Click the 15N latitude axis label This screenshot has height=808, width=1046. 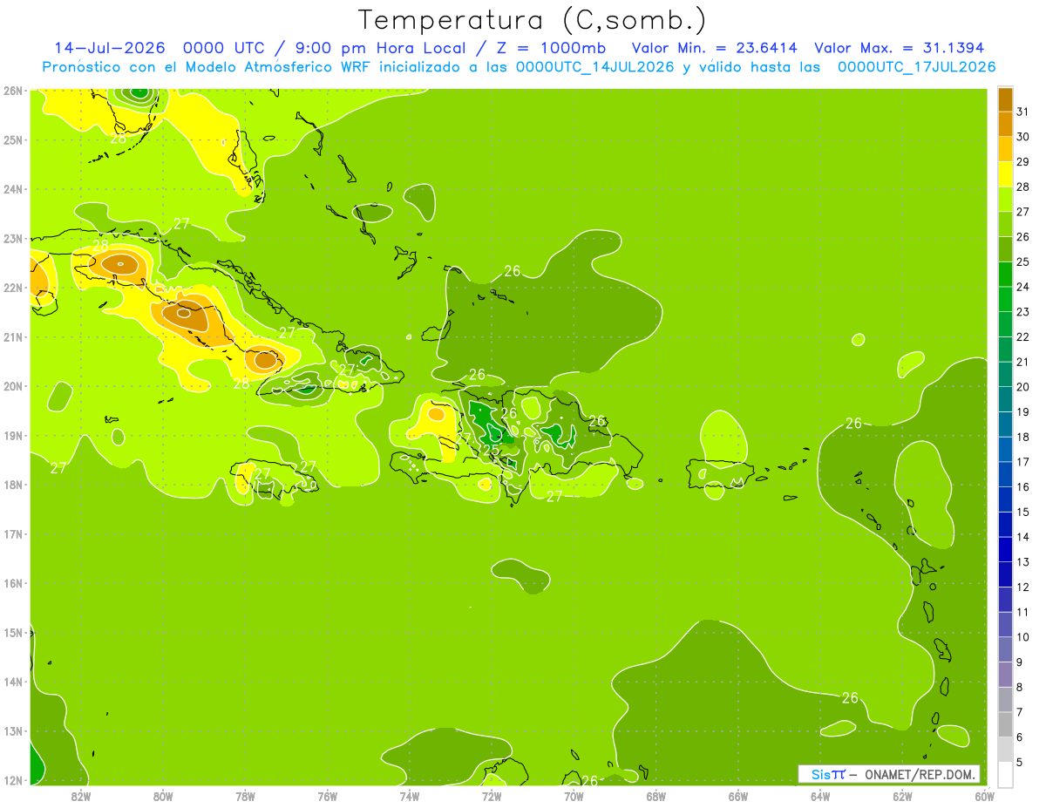(13, 633)
